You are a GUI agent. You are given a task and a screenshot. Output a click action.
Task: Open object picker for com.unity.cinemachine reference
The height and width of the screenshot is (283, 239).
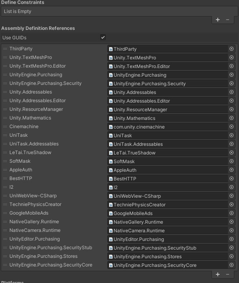(x=232, y=127)
